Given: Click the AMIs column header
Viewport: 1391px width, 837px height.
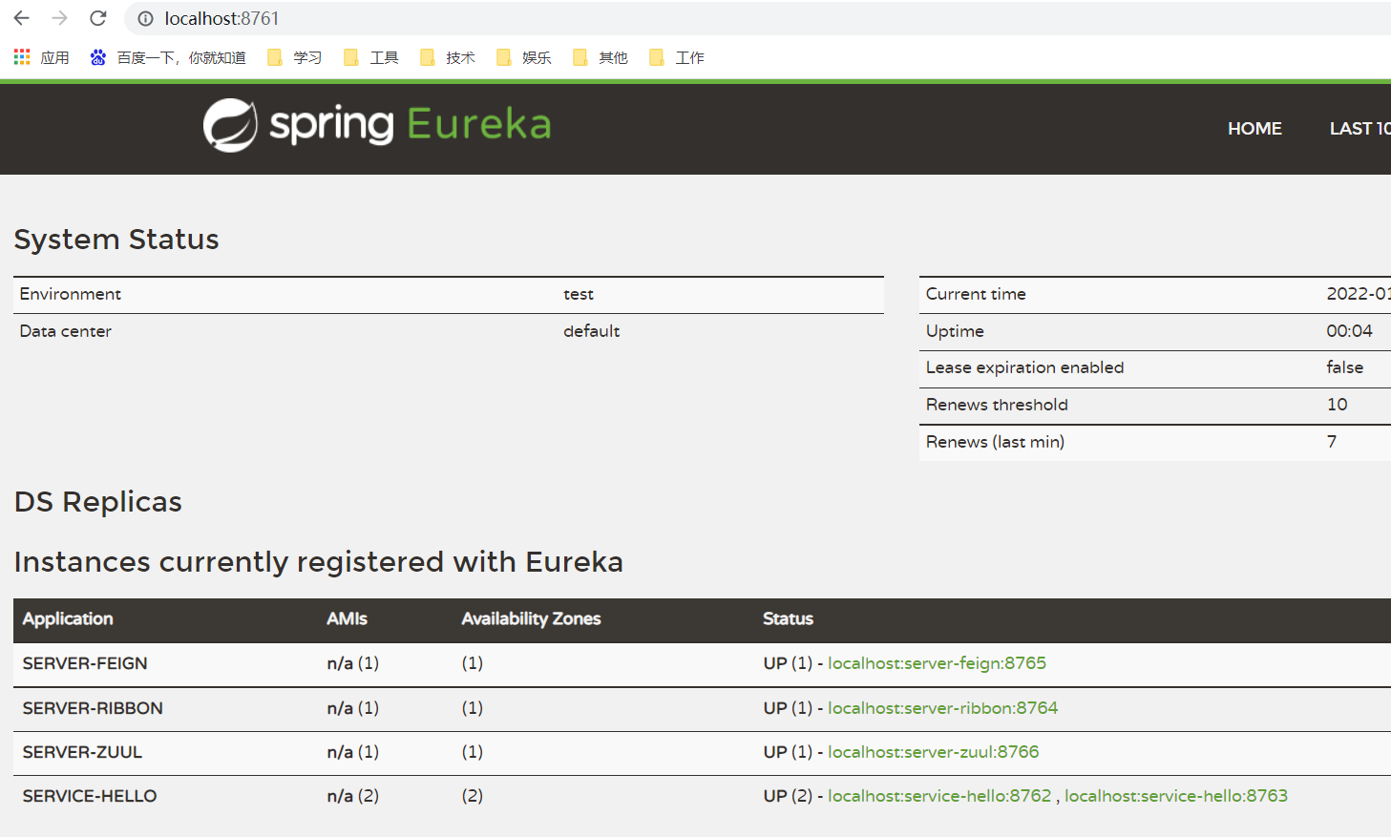Looking at the screenshot, I should [347, 618].
